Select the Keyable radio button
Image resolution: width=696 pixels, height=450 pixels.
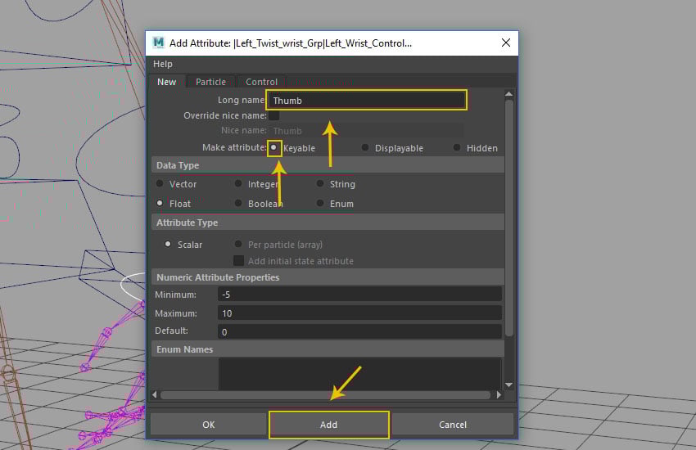tap(273, 147)
